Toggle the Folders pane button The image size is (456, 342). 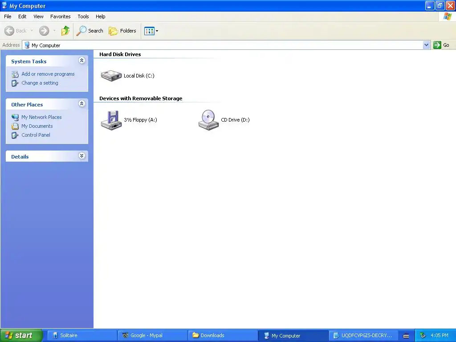[122, 31]
